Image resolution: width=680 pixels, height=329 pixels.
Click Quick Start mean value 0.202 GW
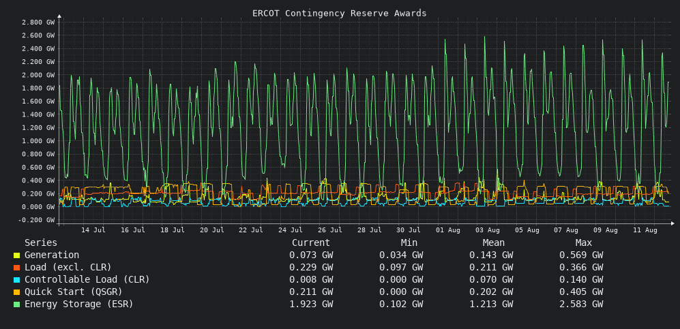pos(491,292)
